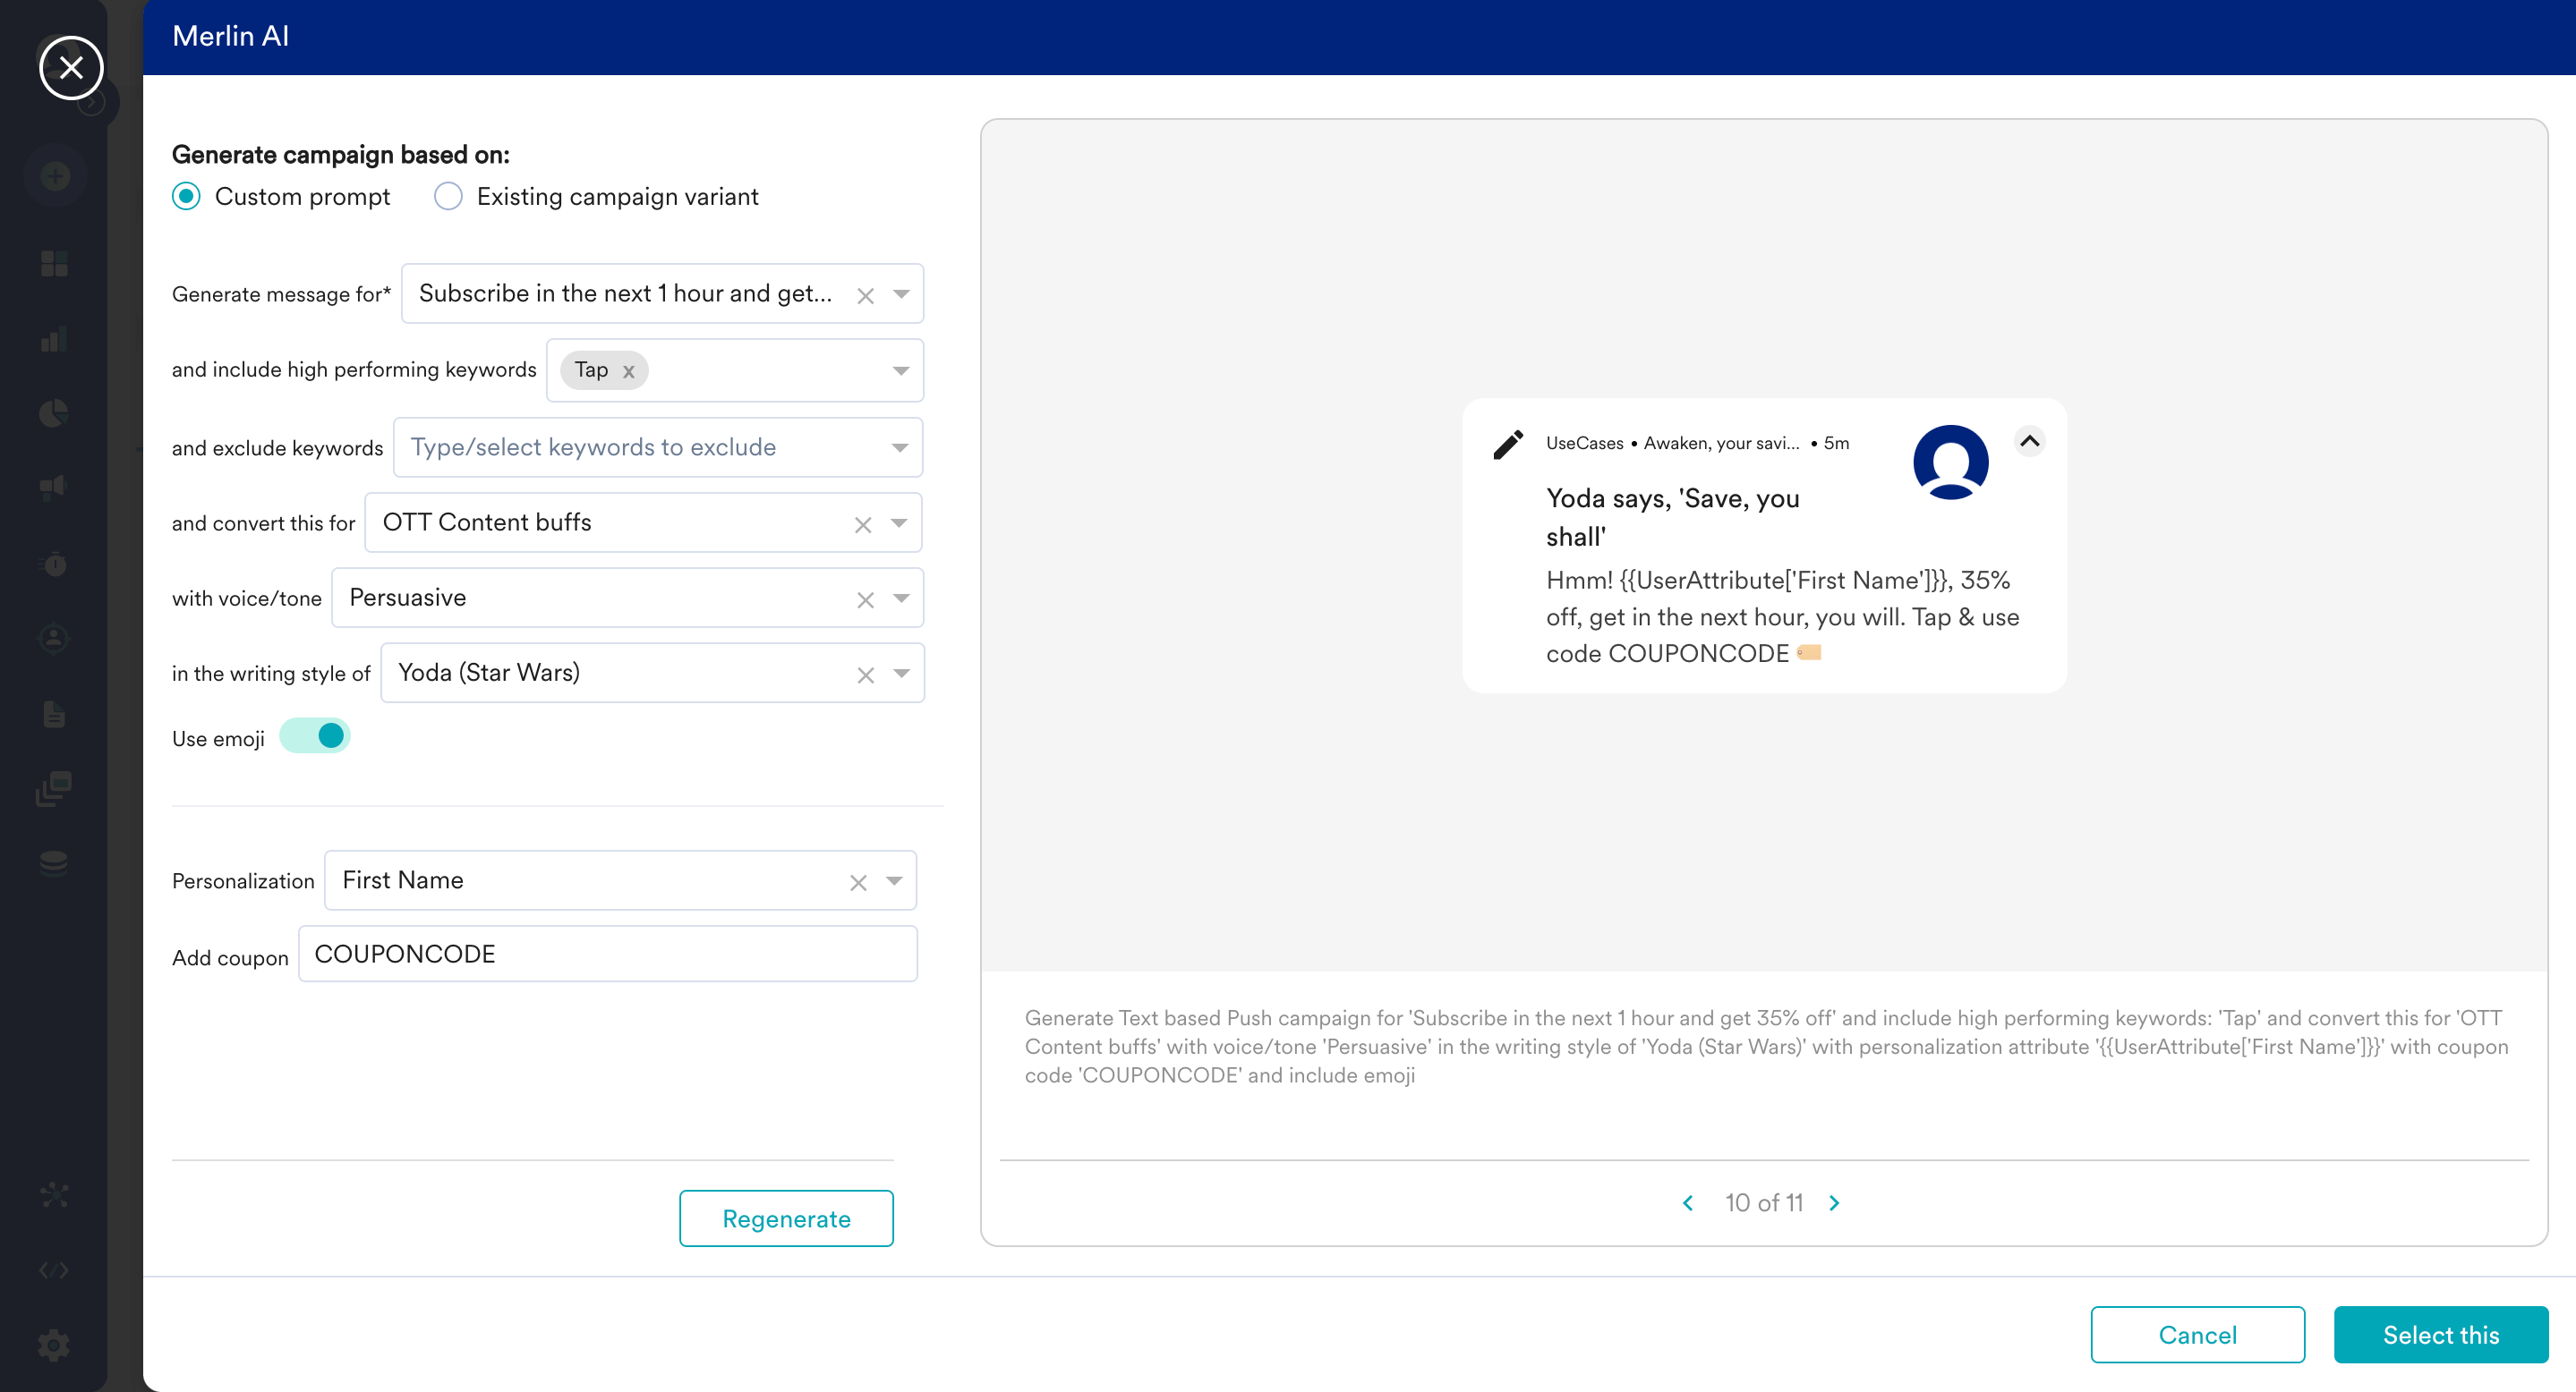Image resolution: width=2576 pixels, height=1392 pixels.
Task: Close the Merlin AI panel
Action: pyautogui.click(x=71, y=67)
